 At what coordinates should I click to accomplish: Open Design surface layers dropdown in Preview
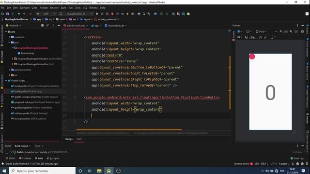[x=239, y=31]
